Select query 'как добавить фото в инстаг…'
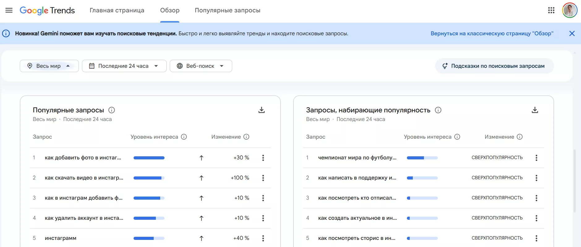The width and height of the screenshot is (581, 247). click(x=83, y=158)
